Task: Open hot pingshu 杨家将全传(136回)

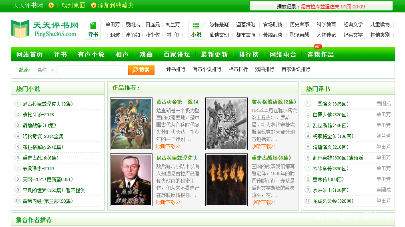Action: (333, 136)
